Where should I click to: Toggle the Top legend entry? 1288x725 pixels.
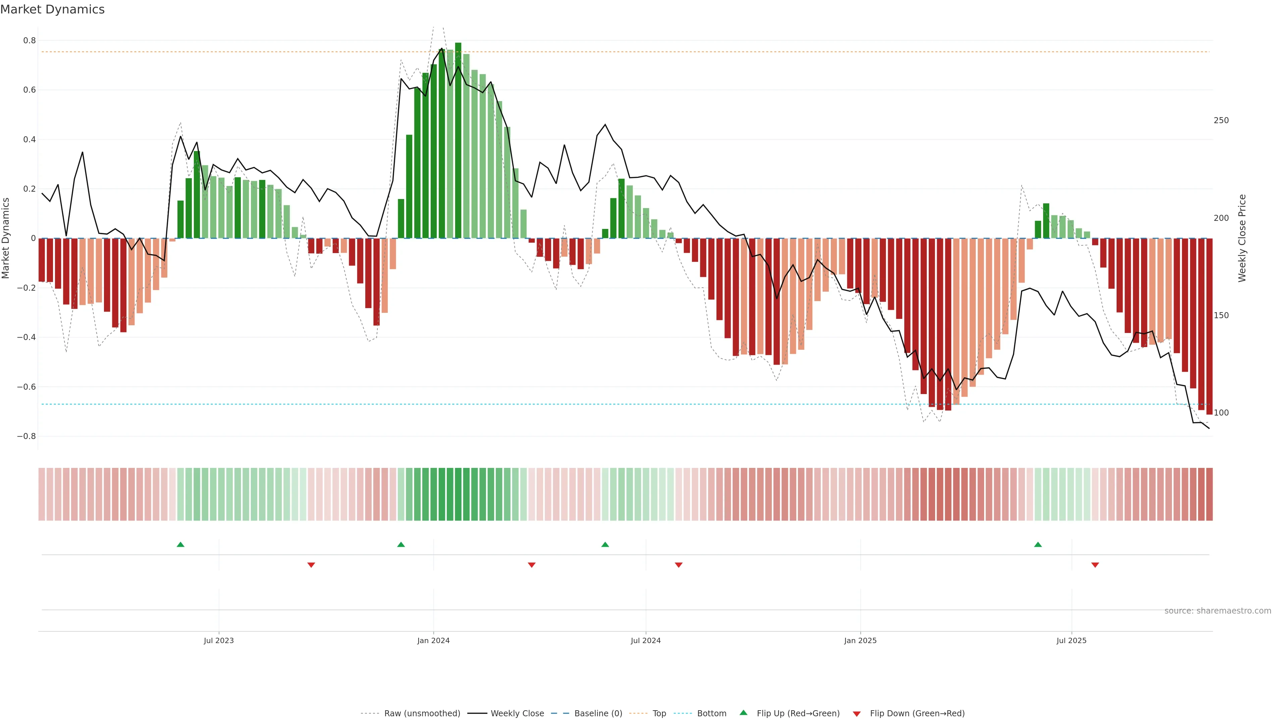coord(659,714)
